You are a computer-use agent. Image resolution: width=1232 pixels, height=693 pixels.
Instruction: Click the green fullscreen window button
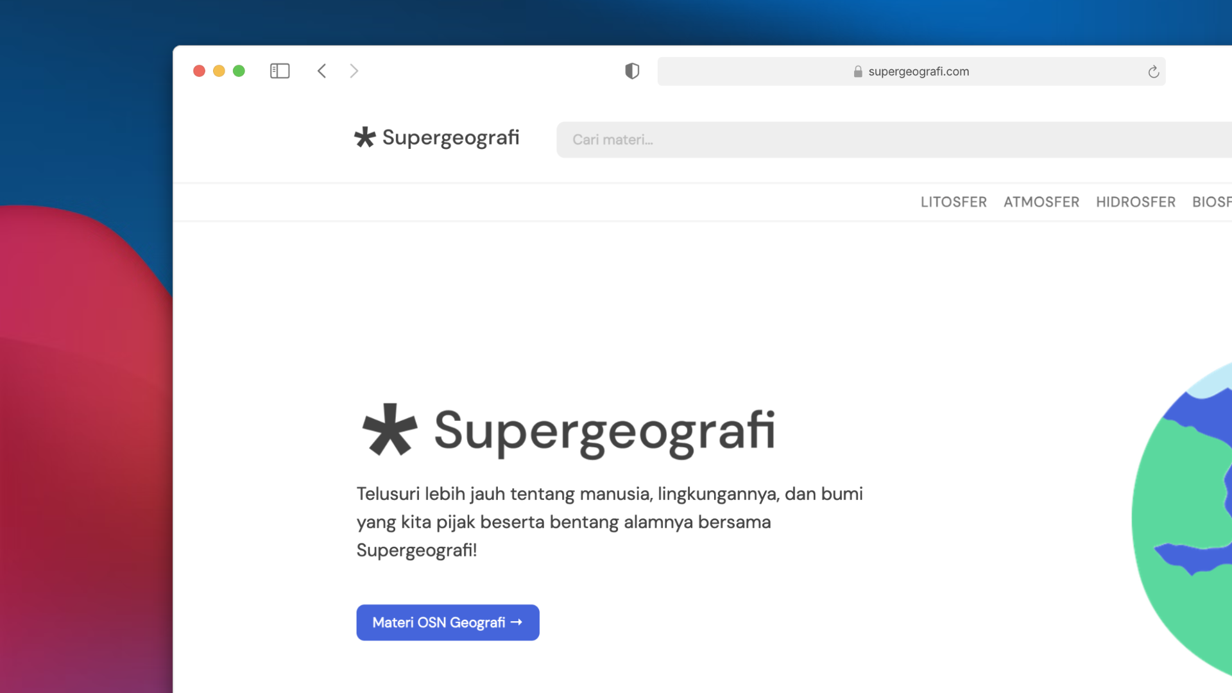pos(239,71)
